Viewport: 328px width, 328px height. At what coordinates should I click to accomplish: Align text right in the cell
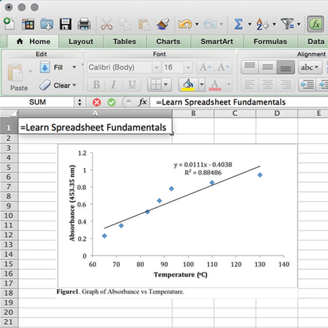pyautogui.click(x=285, y=85)
